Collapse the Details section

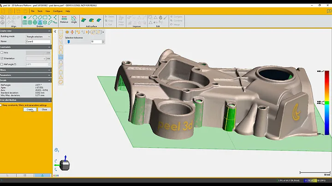point(49,81)
